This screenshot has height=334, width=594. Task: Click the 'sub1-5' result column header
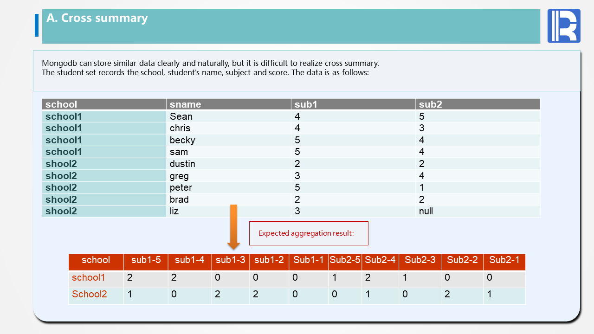click(x=146, y=260)
